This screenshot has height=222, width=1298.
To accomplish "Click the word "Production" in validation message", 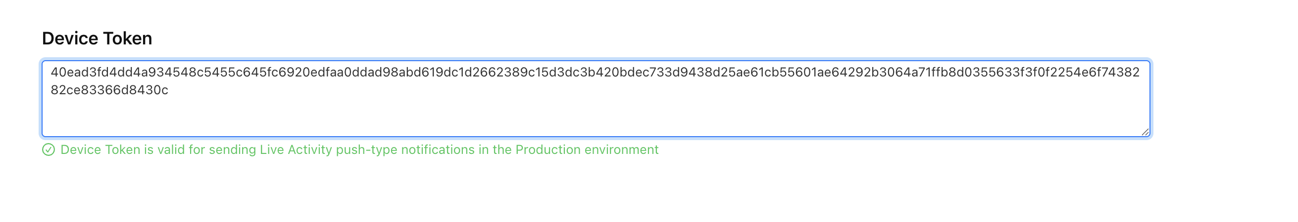I will pos(548,149).
